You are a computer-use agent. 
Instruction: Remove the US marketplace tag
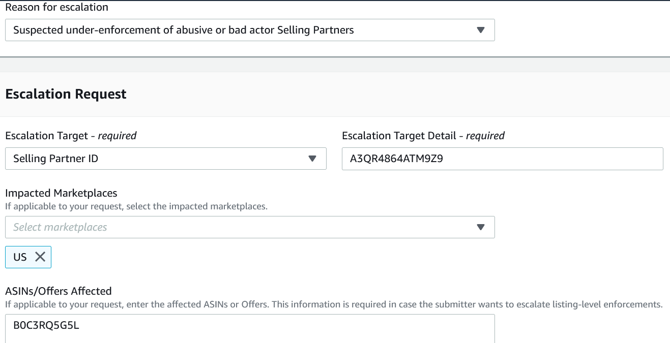[x=40, y=257]
